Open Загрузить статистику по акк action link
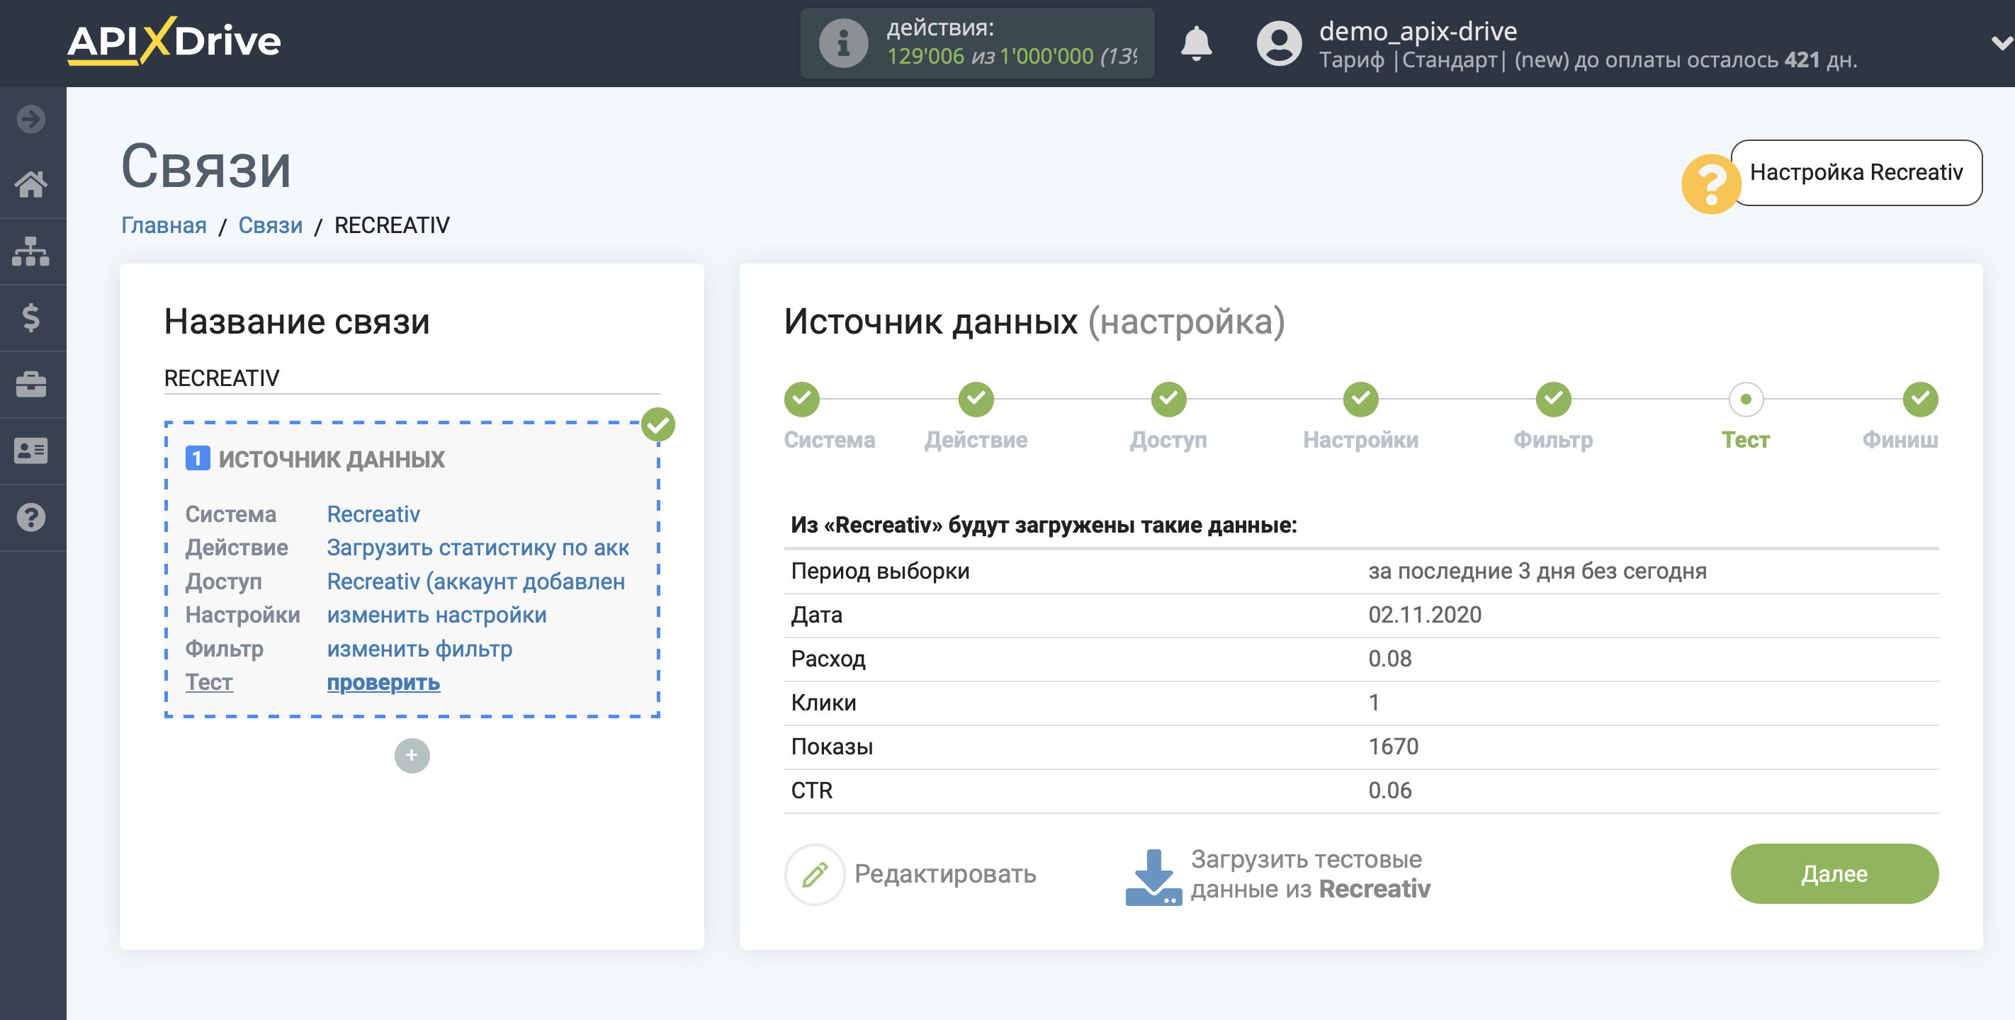 [x=478, y=548]
